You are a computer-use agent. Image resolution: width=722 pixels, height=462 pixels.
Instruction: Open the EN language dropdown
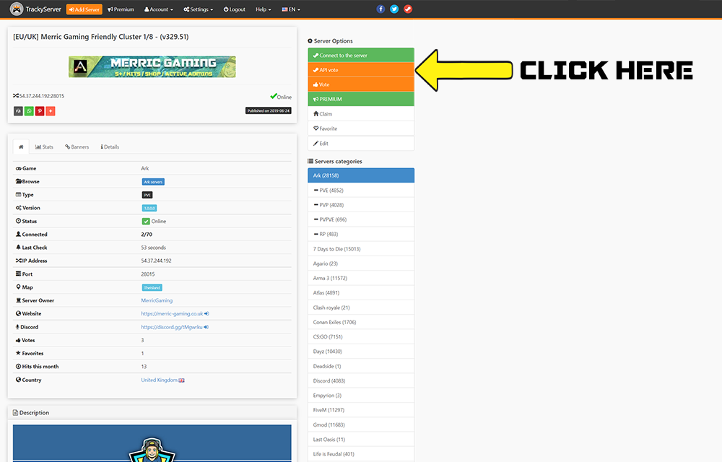click(x=291, y=9)
